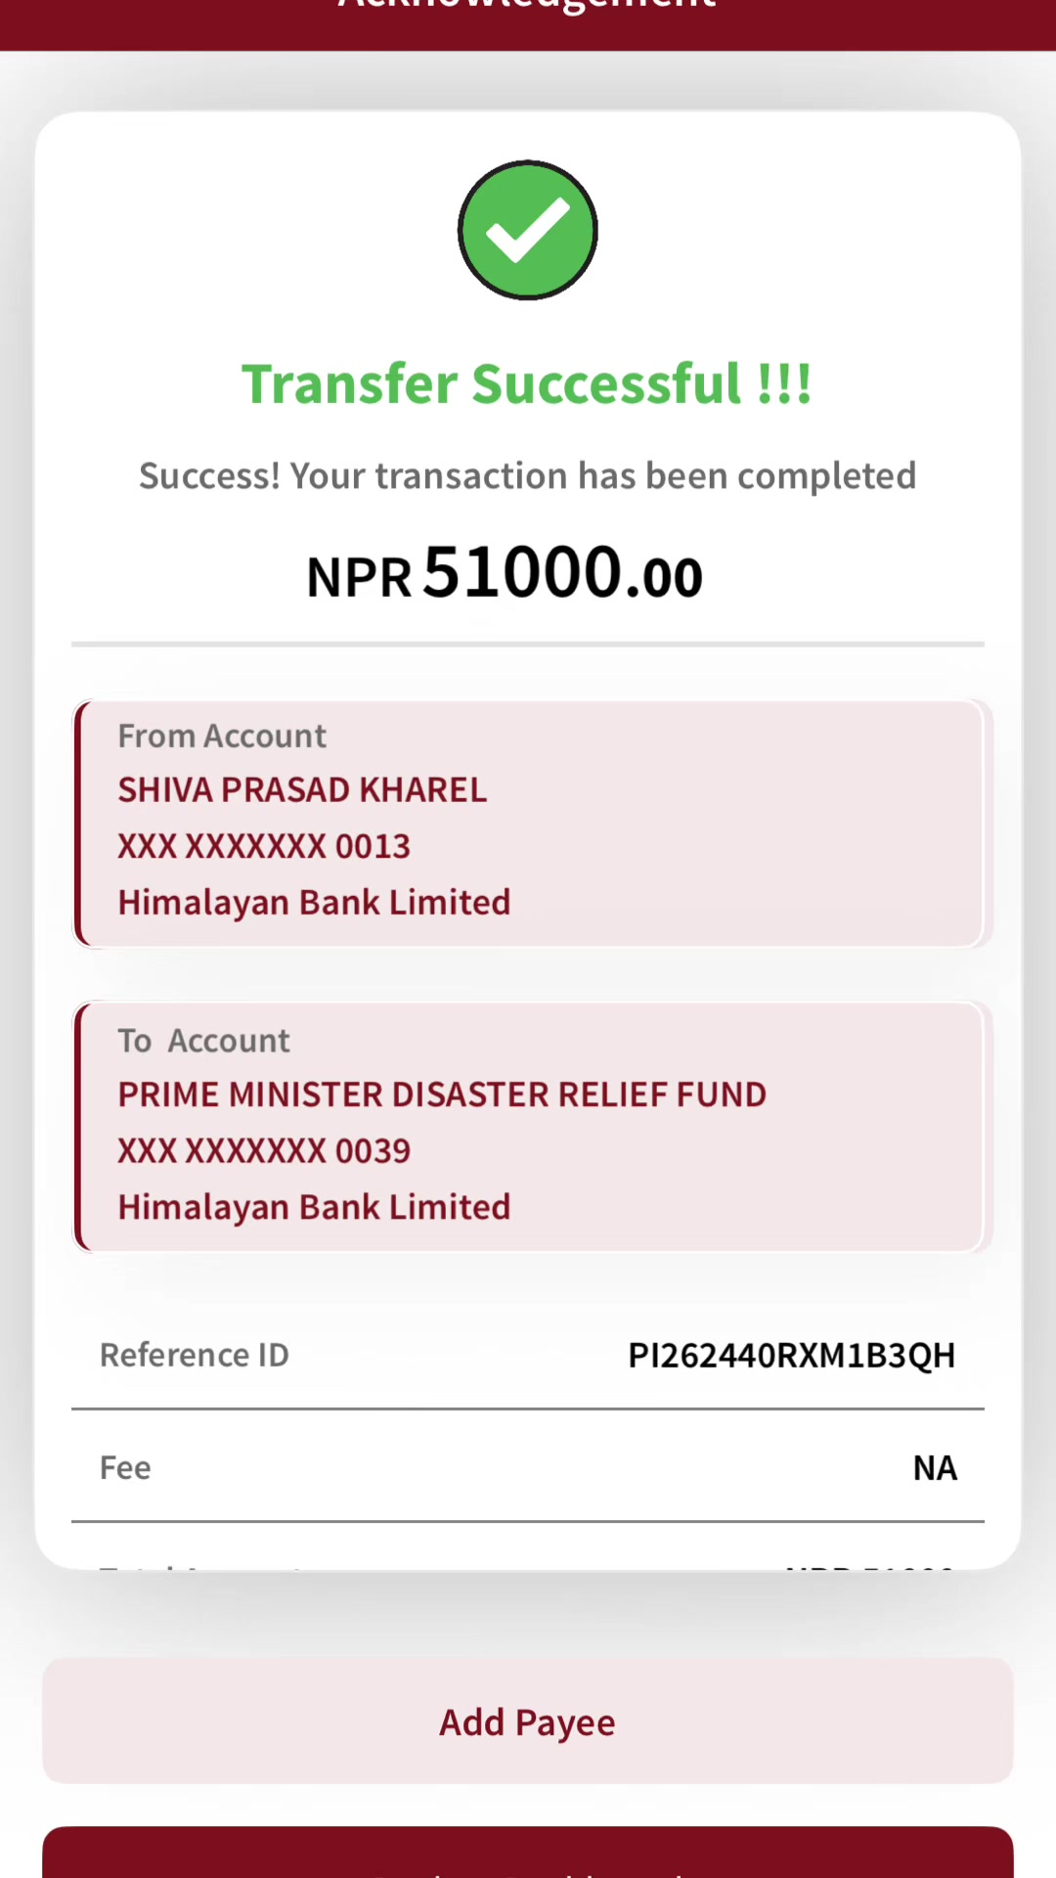Tap the green success checkmark icon
Viewport: 1056px width, 1878px height.
point(528,230)
